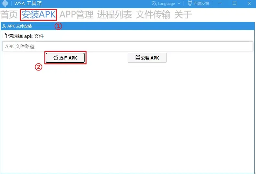The height and width of the screenshot is (174, 256).
Task: Click the 选择 APK button
Action: tap(65, 58)
